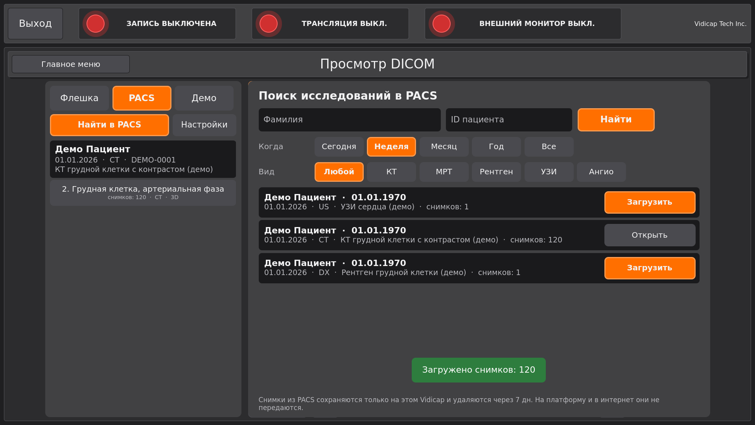Viewport: 755px width, 425px height.
Task: Toggle ВНЕШНИЙ МОНИТОР ВЫКЛ. button
Action: pos(523,24)
